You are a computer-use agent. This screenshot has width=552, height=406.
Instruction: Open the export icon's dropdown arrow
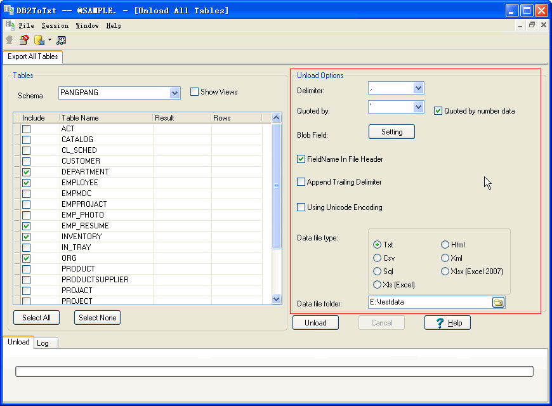point(49,40)
